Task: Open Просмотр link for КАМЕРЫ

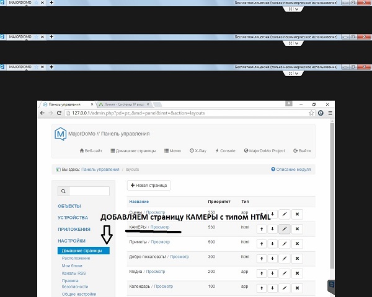Action: [x=160, y=227]
